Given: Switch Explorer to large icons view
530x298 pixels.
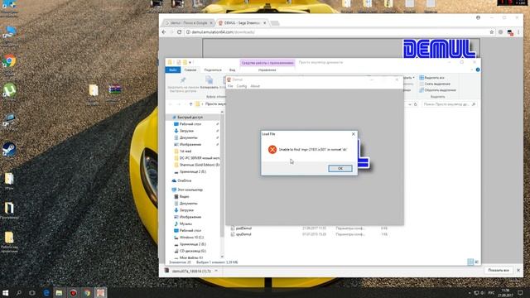Looking at the screenshot, I should [x=476, y=262].
